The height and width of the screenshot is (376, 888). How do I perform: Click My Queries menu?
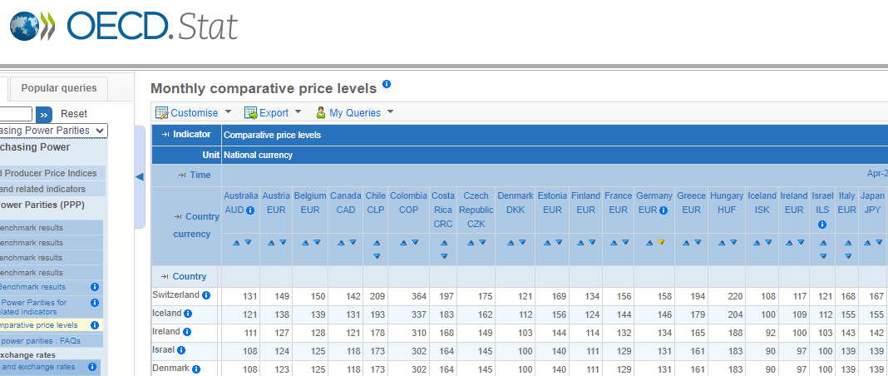[355, 112]
